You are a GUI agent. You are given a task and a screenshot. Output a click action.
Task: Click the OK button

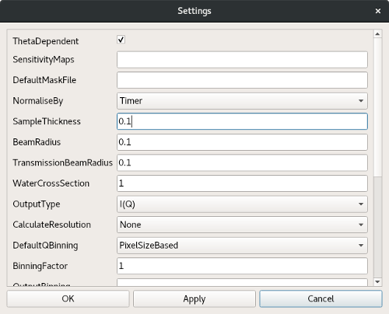68,298
